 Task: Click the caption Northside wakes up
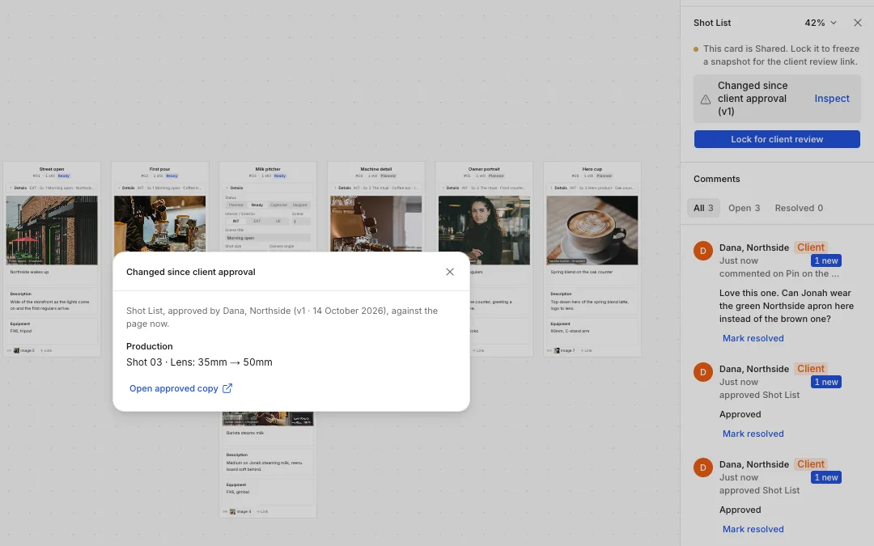pyautogui.click(x=30, y=272)
